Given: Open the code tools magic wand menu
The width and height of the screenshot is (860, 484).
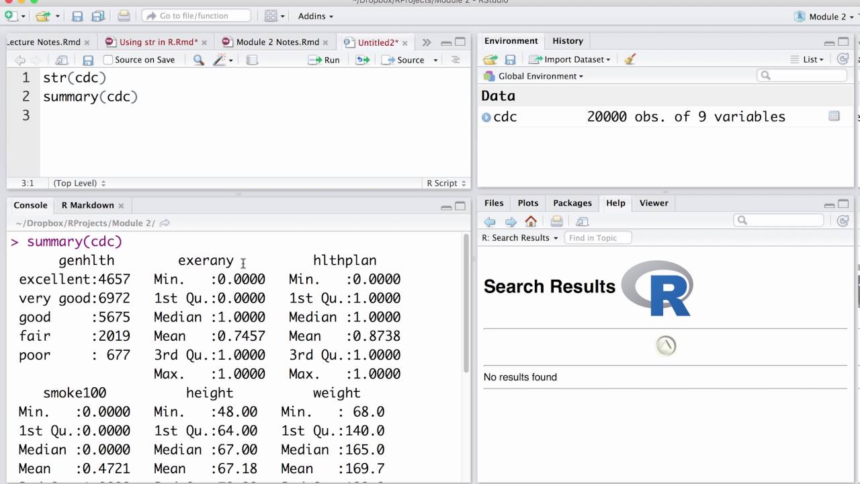Looking at the screenshot, I should coord(222,60).
